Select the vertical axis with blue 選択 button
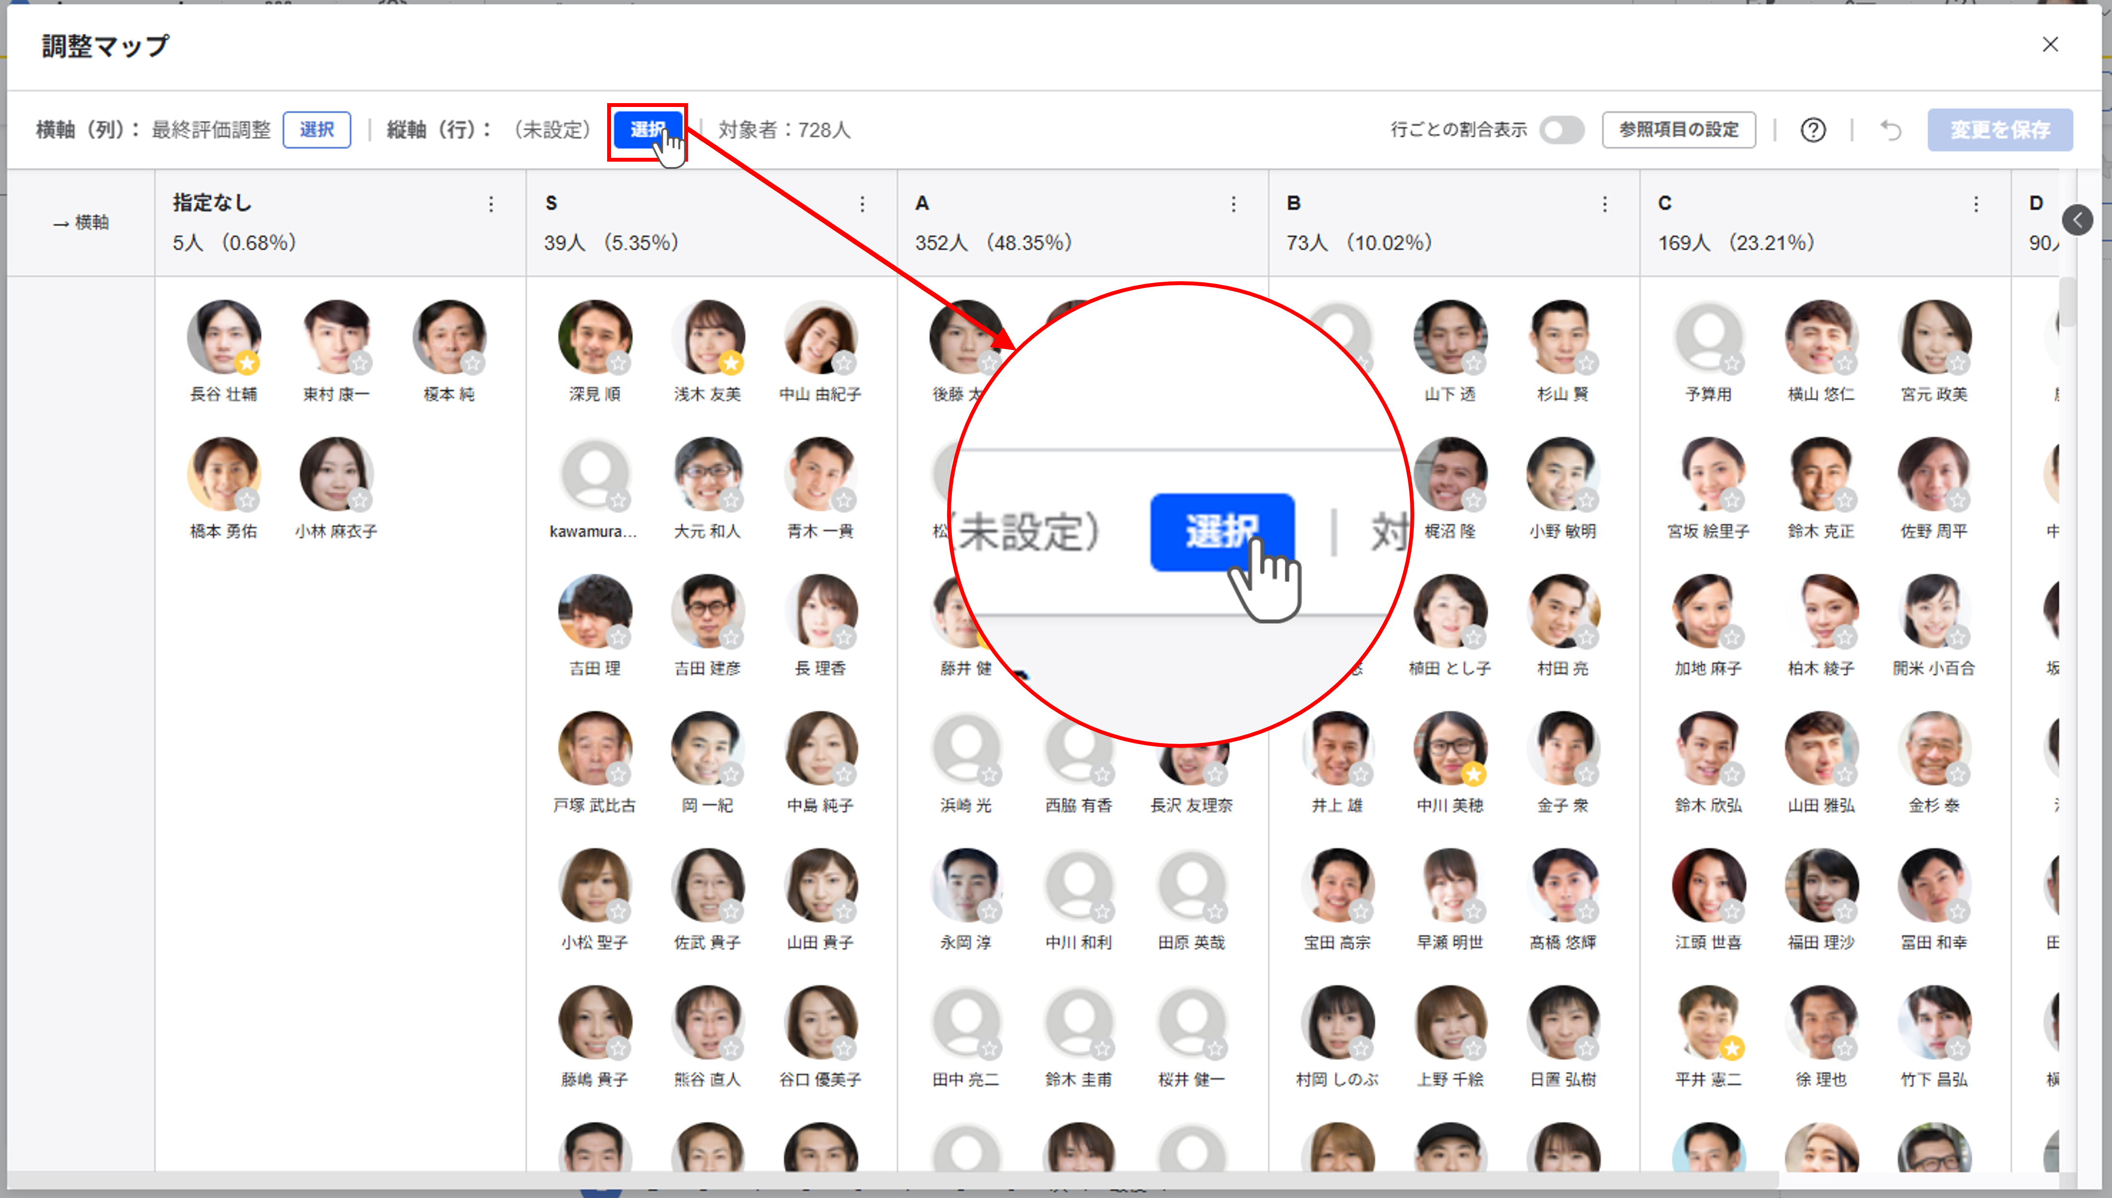 (647, 130)
